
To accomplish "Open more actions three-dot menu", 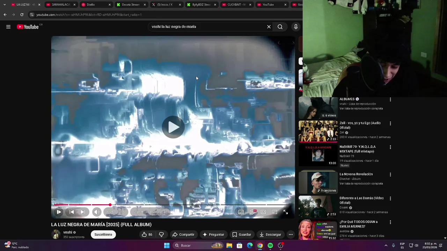I will (291, 235).
